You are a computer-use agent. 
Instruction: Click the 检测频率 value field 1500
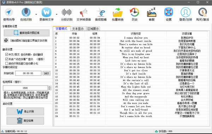(x=25, y=88)
